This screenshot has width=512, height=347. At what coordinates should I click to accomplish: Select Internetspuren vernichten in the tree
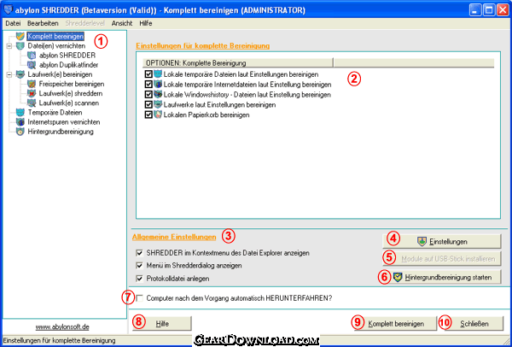64,122
